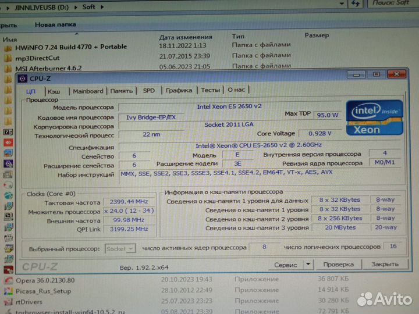Viewport: 419px width, 314px height.
Task: Click the Intel Xeon E5 2650 v2 model value
Action: (x=229, y=106)
